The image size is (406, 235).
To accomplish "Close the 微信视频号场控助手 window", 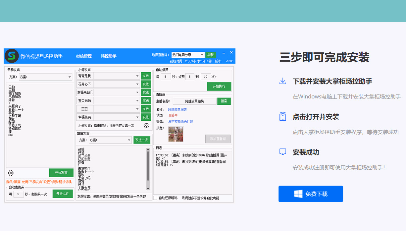I will pos(231,52).
